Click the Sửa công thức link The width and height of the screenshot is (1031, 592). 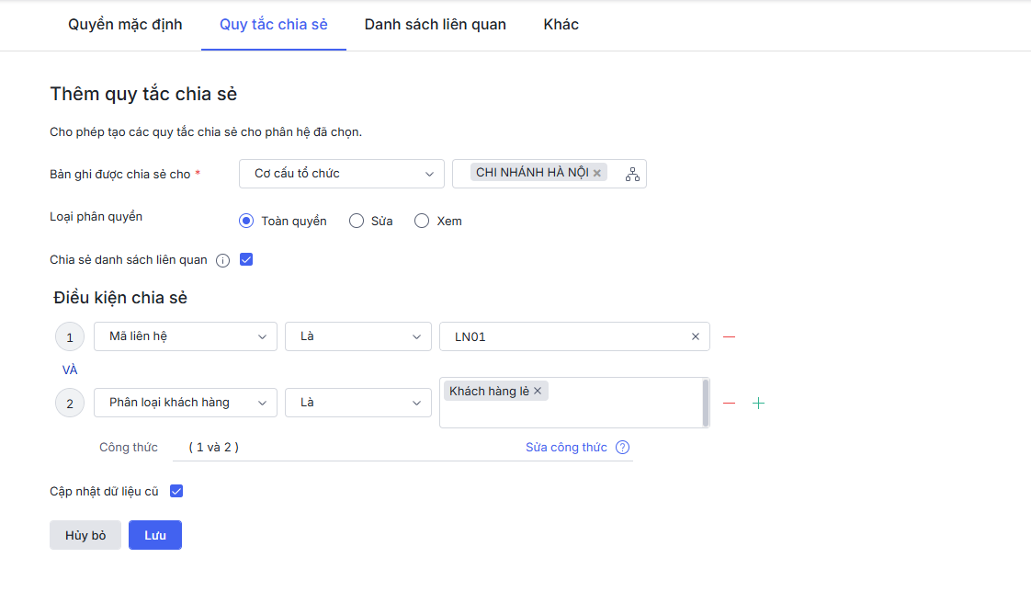pyautogui.click(x=566, y=448)
